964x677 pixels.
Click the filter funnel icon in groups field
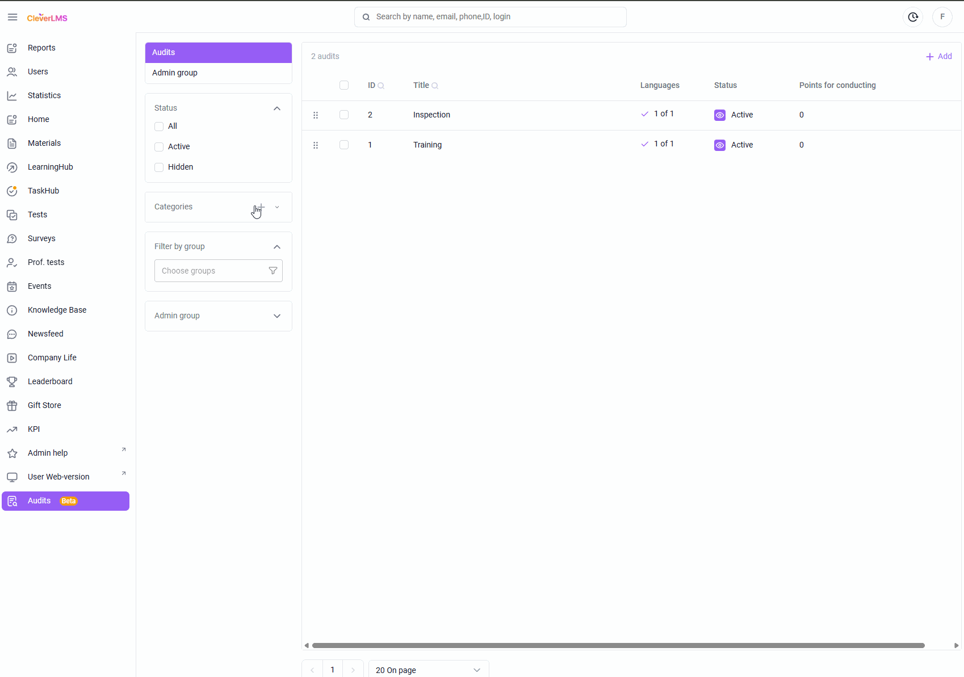coord(273,271)
